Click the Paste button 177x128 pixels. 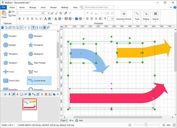click(4, 14)
